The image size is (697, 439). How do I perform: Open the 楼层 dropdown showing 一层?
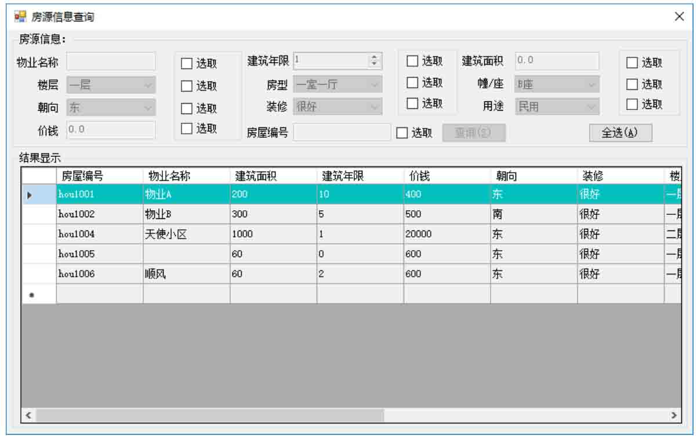click(111, 85)
